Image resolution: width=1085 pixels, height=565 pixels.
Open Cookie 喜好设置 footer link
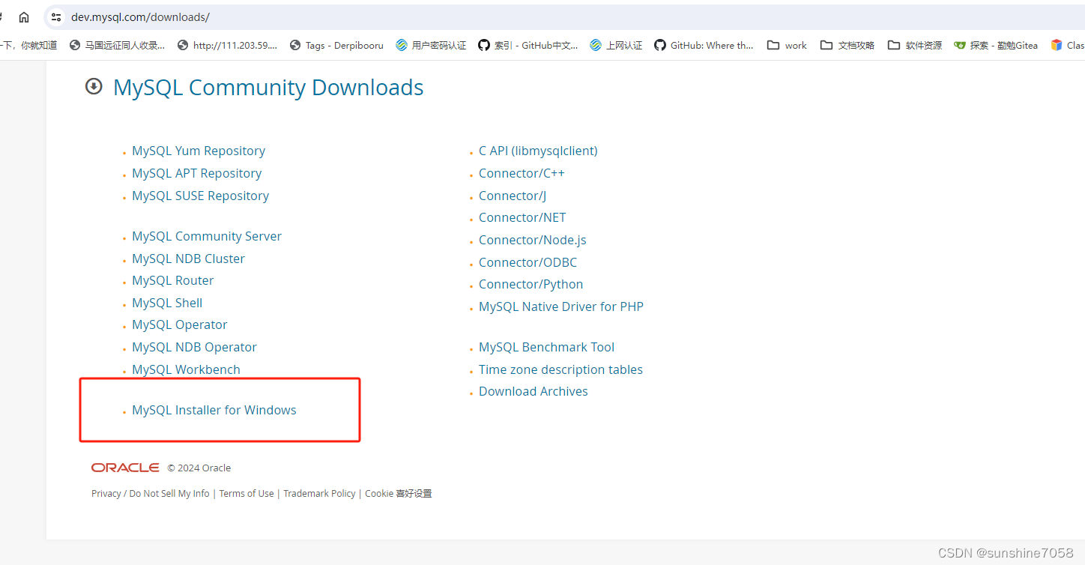(x=399, y=493)
